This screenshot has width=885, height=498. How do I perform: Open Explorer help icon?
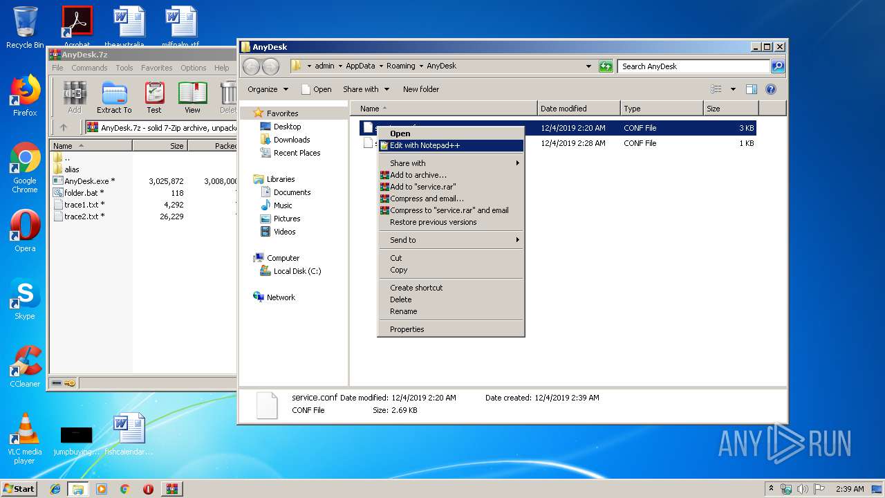pos(771,89)
